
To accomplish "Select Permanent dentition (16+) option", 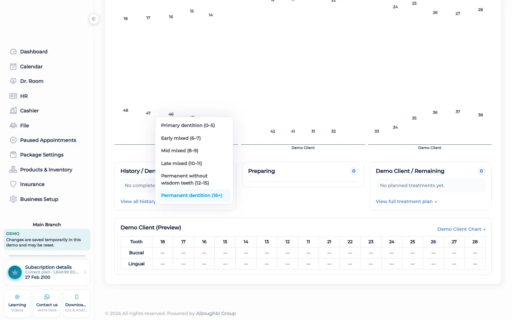I will [x=194, y=196].
